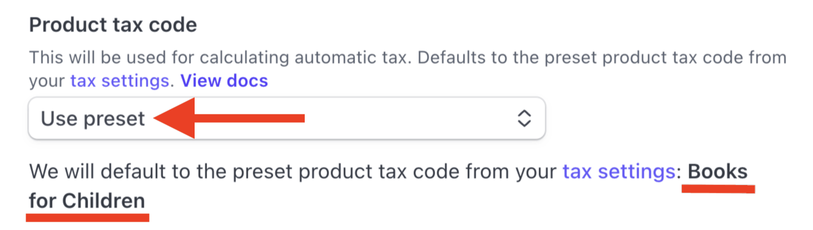Follow the tax settings link beside View docs

point(119,81)
